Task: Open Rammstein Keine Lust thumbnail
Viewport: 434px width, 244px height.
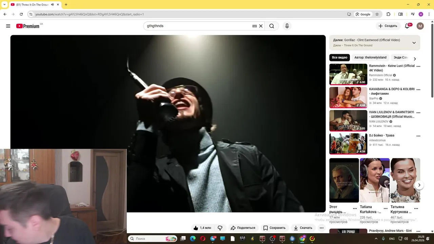Action: tap(348, 74)
